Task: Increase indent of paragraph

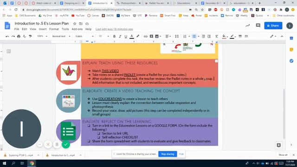Action: [x=209, y=36]
